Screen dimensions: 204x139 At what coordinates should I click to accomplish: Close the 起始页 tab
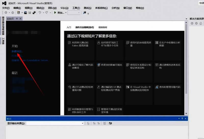(20, 19)
